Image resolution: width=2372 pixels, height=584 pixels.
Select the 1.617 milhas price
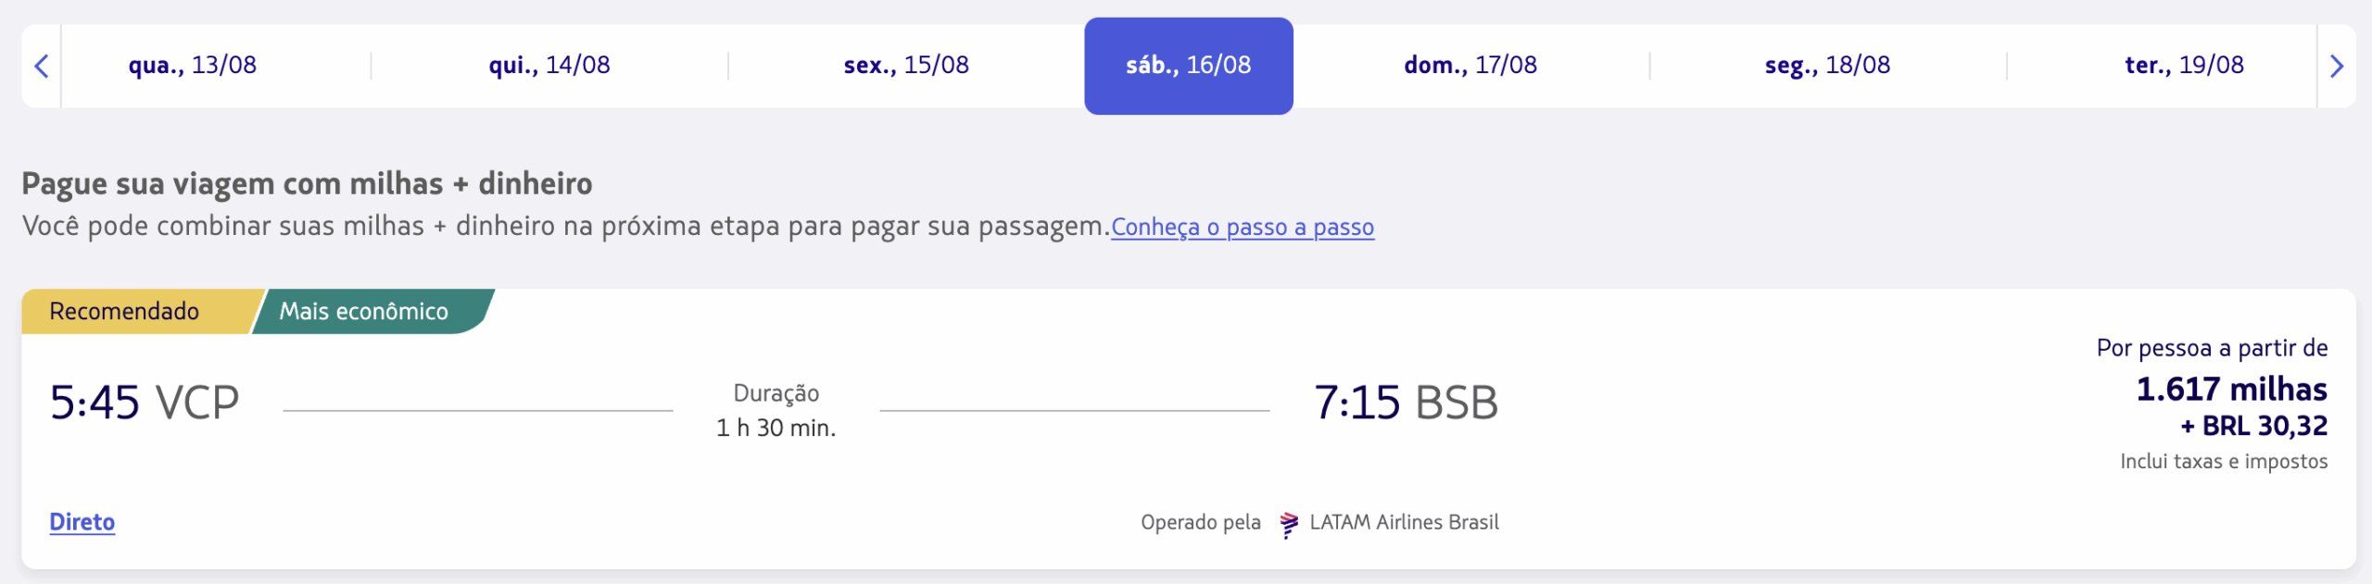[2231, 389]
